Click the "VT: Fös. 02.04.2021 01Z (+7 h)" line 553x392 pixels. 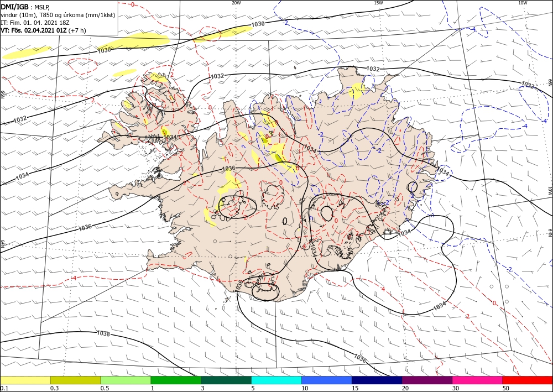point(43,30)
